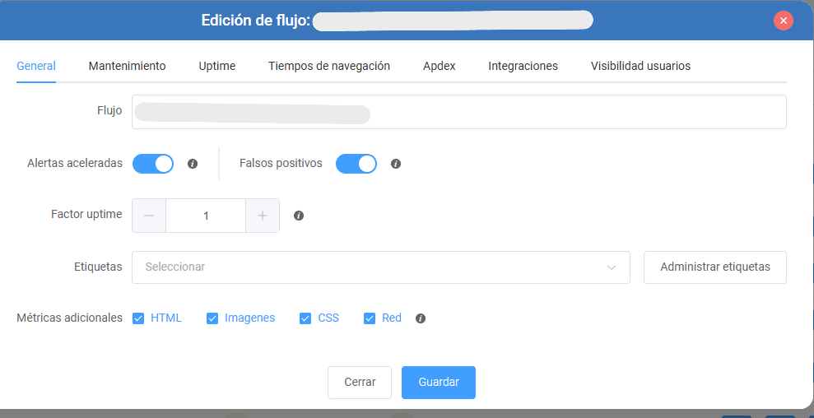Uncheck the Imagenes metric checkbox
Screen dimensions: 814x418
(x=212, y=318)
